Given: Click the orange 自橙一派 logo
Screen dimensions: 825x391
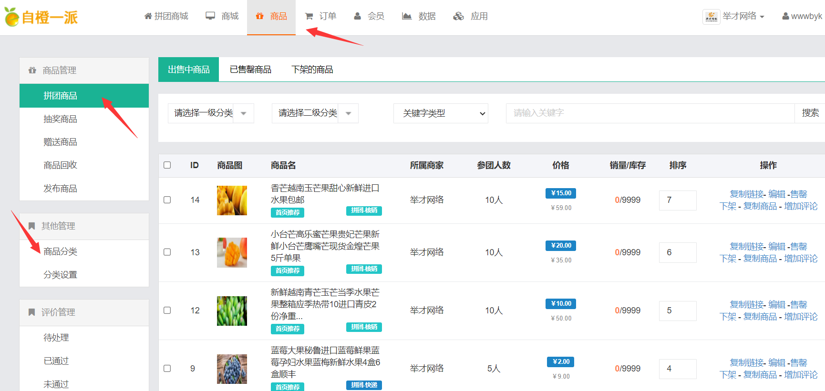Looking at the screenshot, I should pos(41,17).
